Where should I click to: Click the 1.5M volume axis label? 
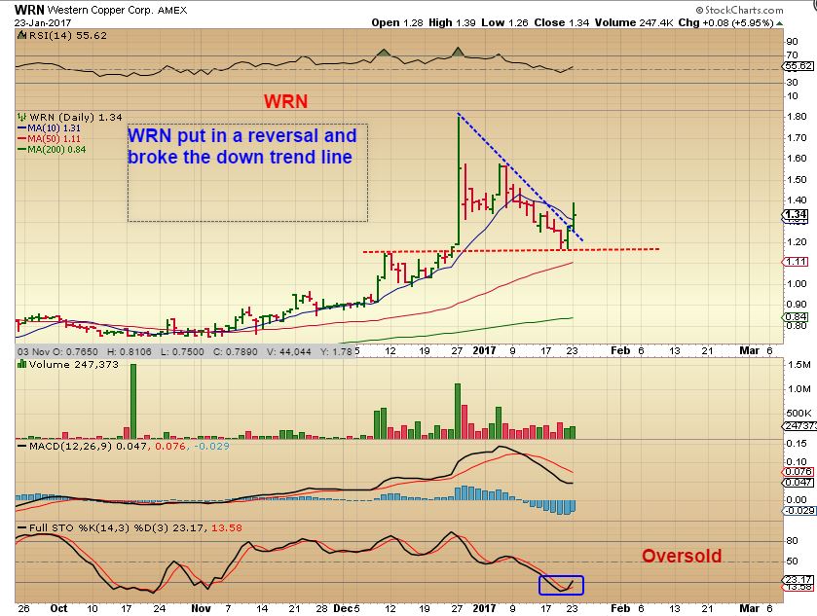tap(798, 365)
